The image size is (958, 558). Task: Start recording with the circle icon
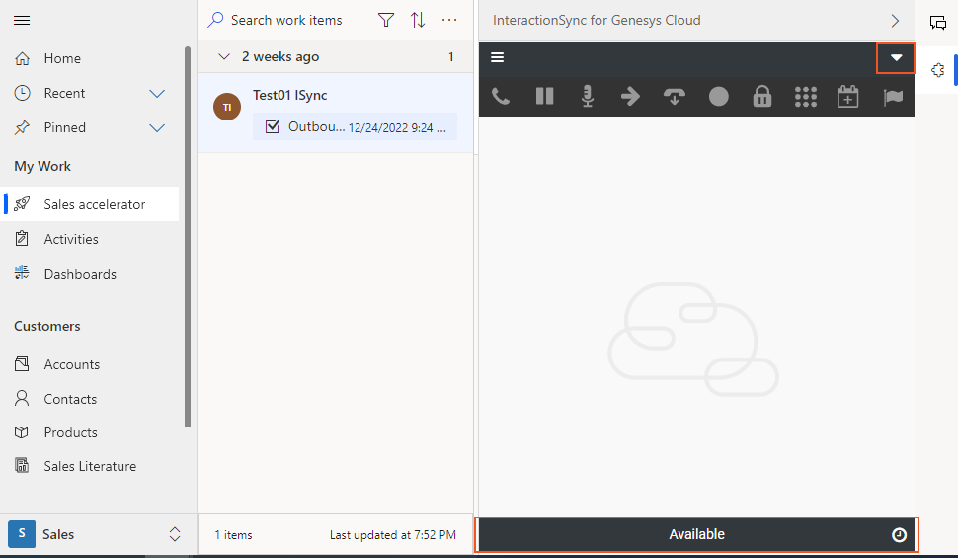[719, 96]
